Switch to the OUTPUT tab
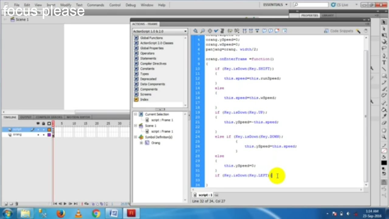The width and height of the screenshot is (389, 219). pos(26,117)
